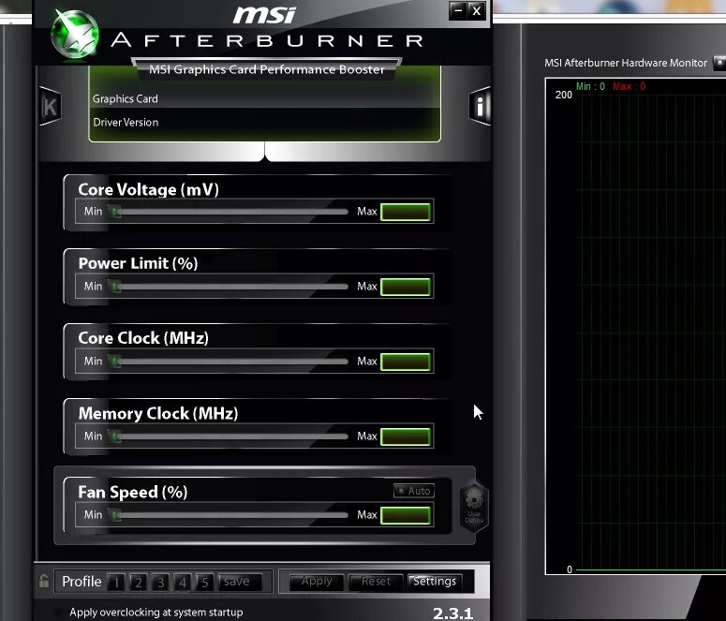Click the Apply button

click(x=317, y=582)
